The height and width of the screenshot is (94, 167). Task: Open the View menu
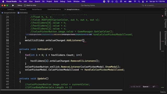(31, 2)
